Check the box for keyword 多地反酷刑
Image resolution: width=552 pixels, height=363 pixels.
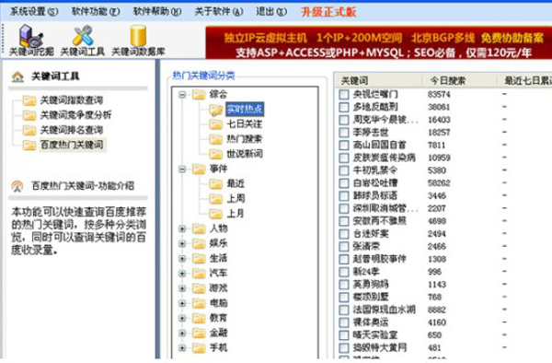coord(343,107)
